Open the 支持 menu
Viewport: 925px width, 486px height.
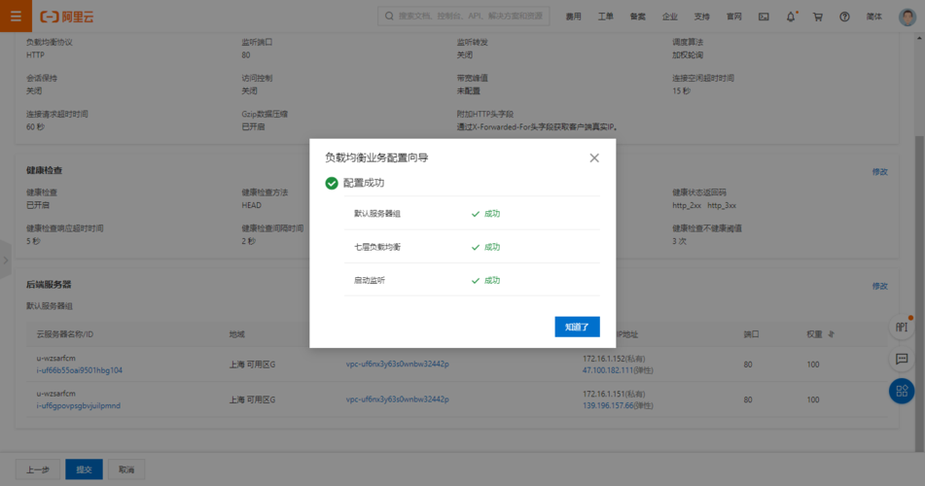point(701,17)
